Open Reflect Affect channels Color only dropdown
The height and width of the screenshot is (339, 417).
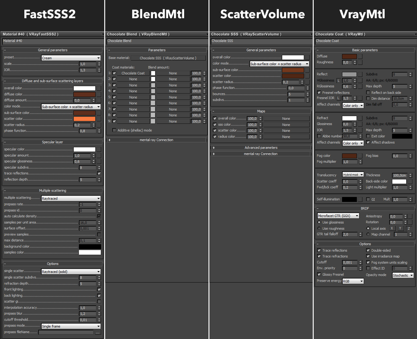pyautogui.click(x=353, y=106)
